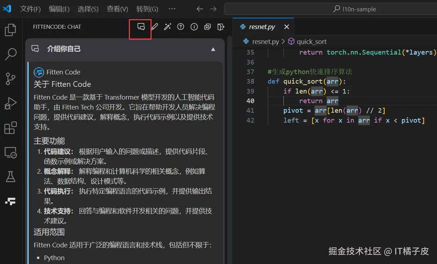The image size is (437, 264).
Task: Click the logout icon in chat header
Action: click(220, 27)
